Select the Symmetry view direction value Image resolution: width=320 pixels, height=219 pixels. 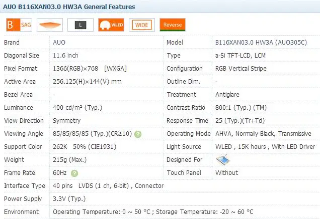click(67, 121)
